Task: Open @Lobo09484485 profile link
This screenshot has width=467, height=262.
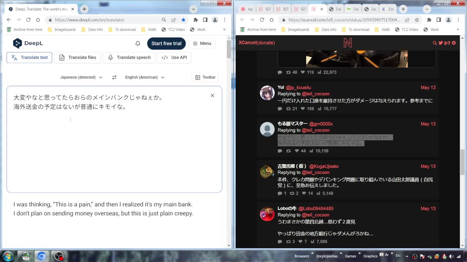Action: [316, 209]
